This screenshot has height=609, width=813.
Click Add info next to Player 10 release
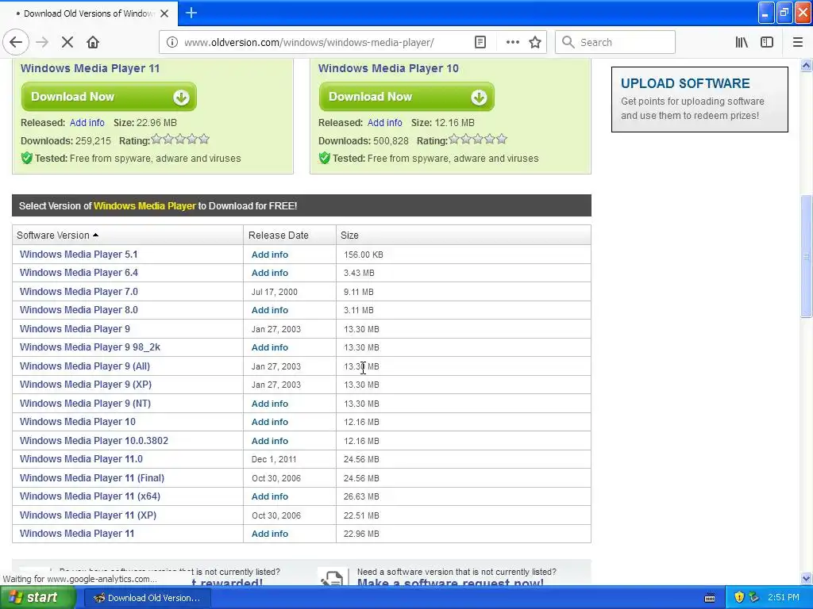point(385,123)
